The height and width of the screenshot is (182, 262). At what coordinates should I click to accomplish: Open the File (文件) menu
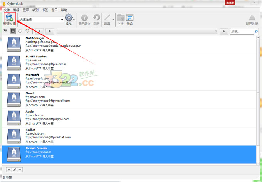coord(7,10)
